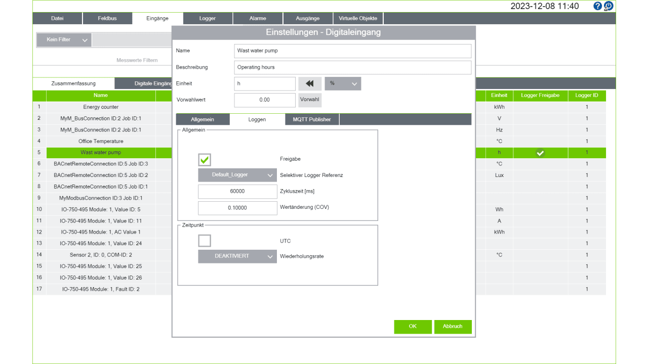Click the Logger Freigabe column header
Viewport: 648px width, 364px height.
coord(540,96)
